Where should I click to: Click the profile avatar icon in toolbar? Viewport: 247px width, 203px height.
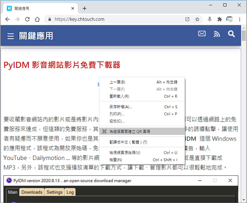coord(229,19)
